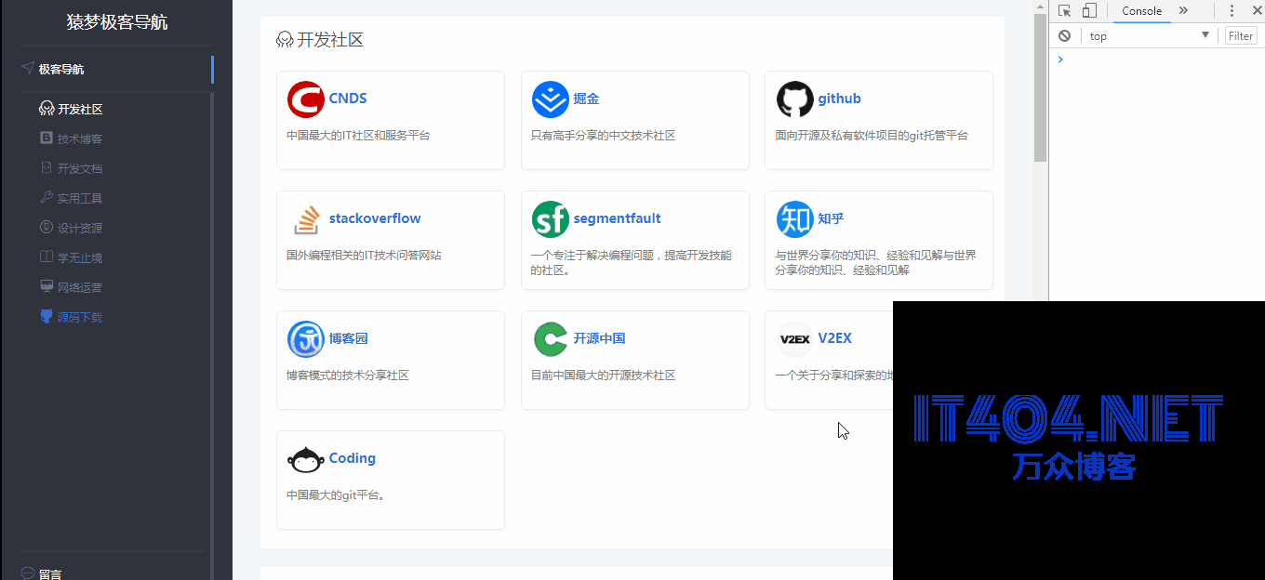Click the blue 知乎 logo
The image size is (1265, 580).
[x=794, y=219]
